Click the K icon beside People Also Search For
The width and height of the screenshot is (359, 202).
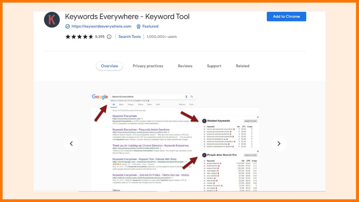(x=204, y=155)
